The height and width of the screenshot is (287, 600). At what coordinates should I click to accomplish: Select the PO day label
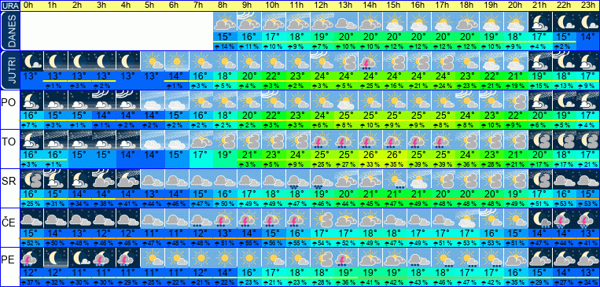click(9, 103)
